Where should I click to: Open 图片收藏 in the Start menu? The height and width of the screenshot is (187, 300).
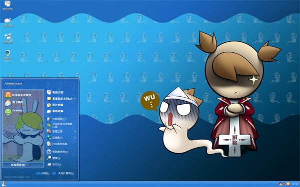(x=55, y=105)
